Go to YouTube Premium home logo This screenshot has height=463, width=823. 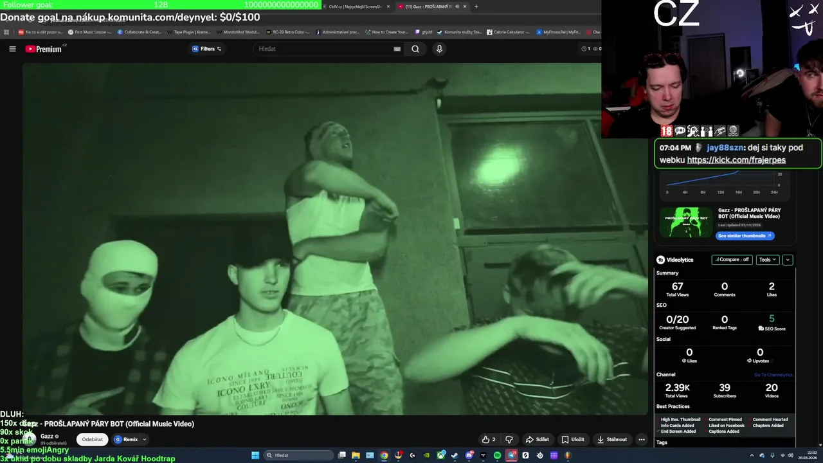(x=44, y=49)
